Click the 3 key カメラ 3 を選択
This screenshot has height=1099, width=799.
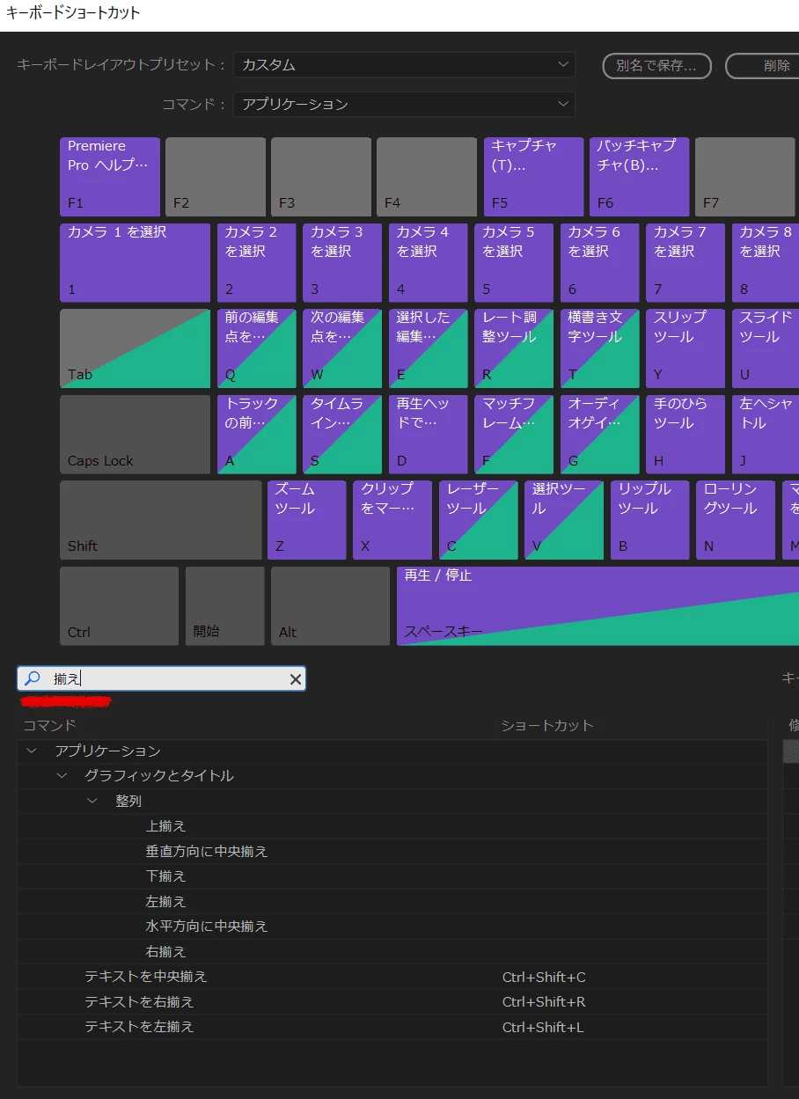[342, 263]
